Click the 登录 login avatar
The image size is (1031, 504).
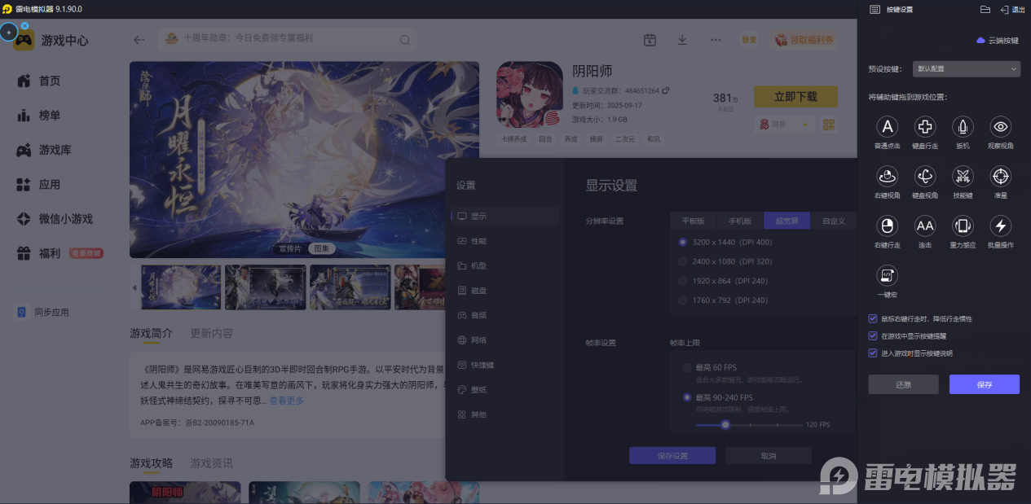(x=748, y=39)
